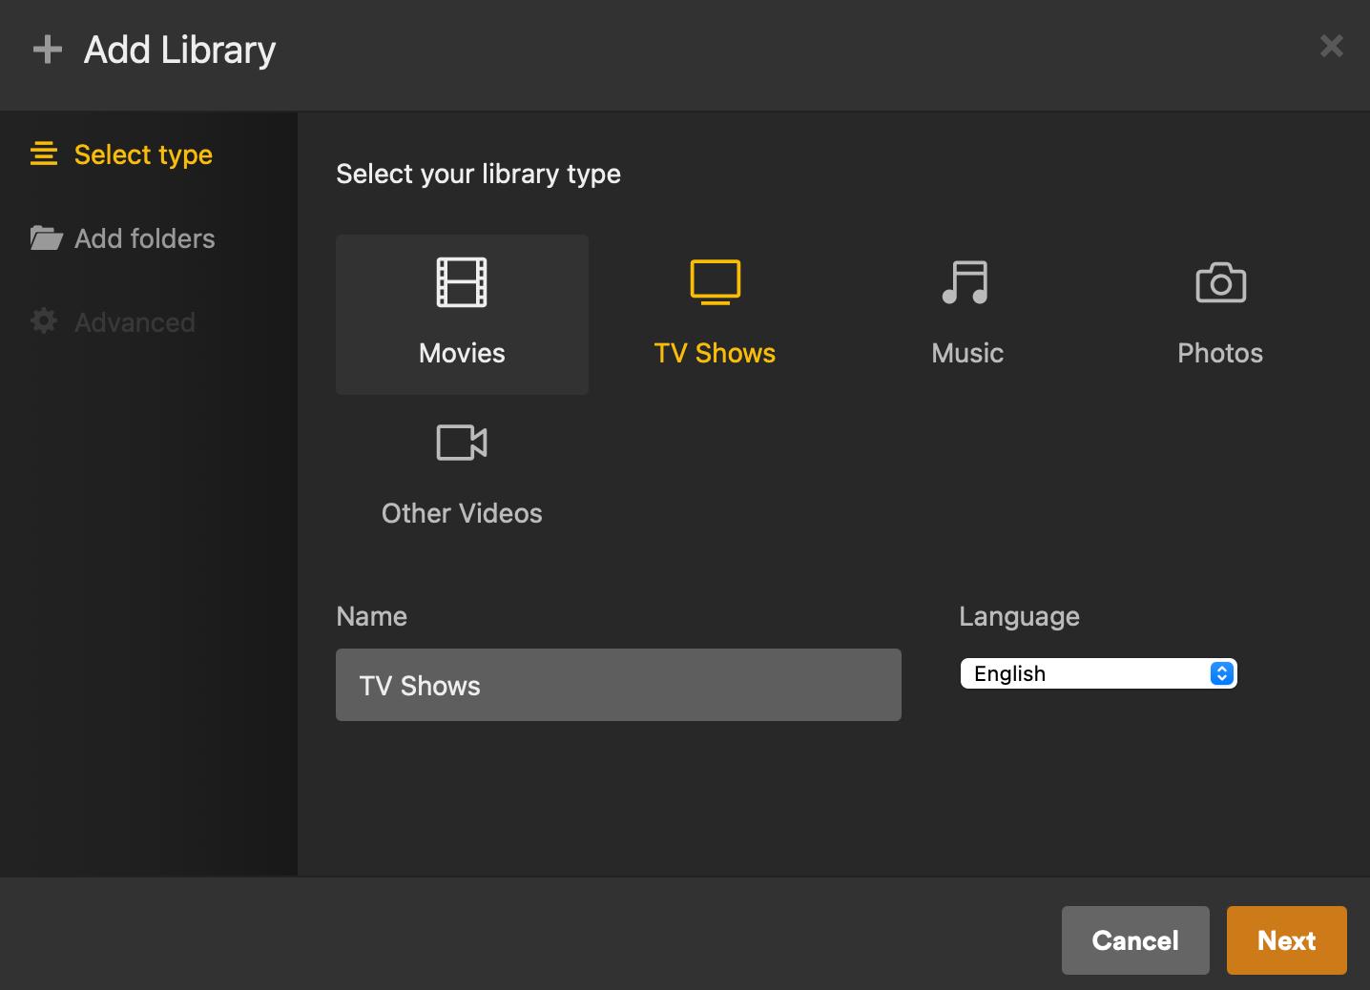This screenshot has width=1370, height=990.
Task: Proceed with the Next button
Action: pyautogui.click(x=1287, y=940)
